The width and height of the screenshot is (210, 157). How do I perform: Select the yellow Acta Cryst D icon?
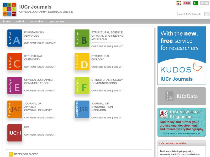coord(82,61)
